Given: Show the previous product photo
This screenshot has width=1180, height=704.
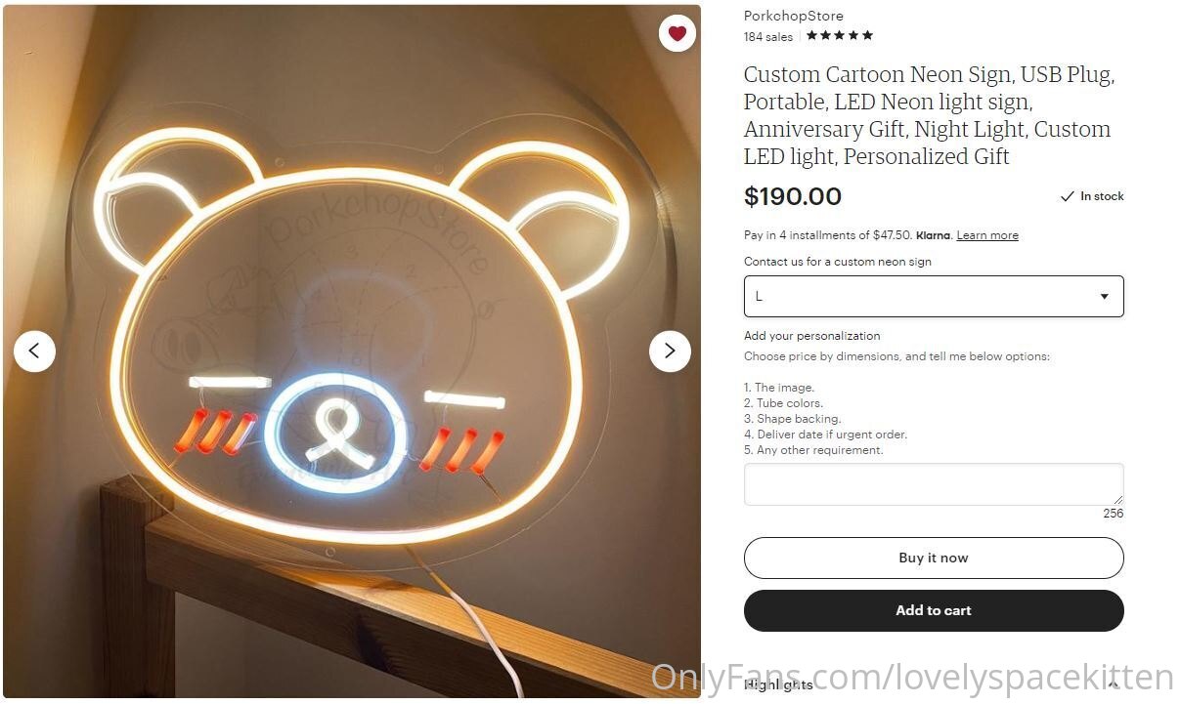Looking at the screenshot, I should pyautogui.click(x=34, y=351).
